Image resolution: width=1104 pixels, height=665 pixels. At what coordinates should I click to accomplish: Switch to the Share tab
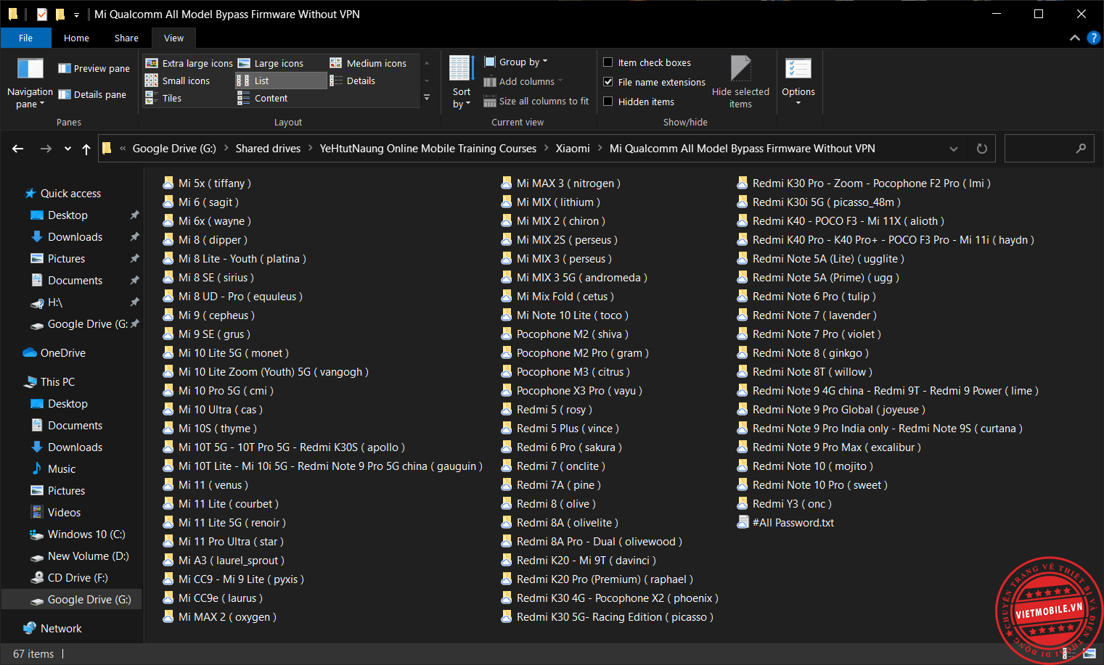[126, 38]
